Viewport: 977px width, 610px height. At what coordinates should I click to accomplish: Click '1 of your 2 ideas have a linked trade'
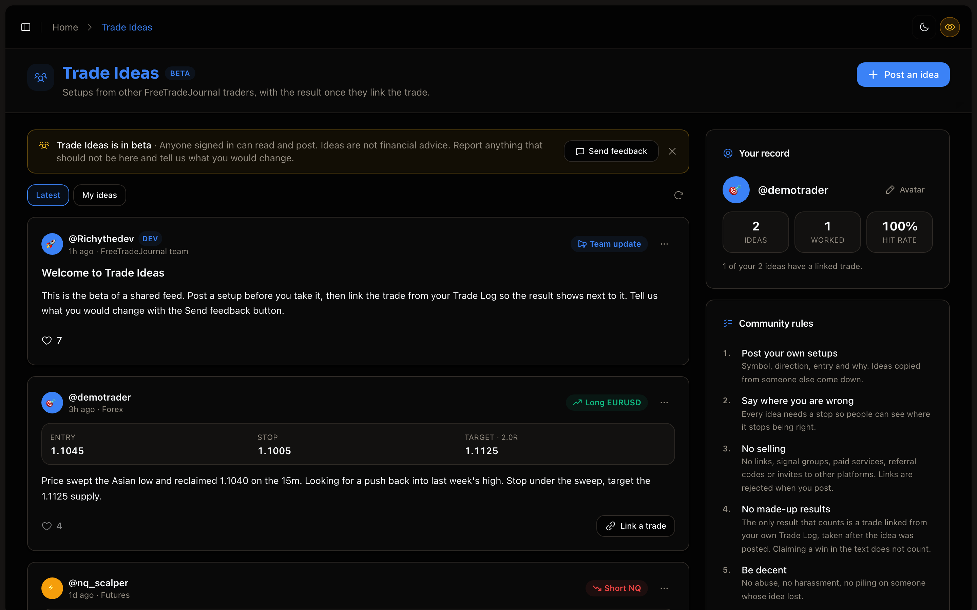point(792,266)
